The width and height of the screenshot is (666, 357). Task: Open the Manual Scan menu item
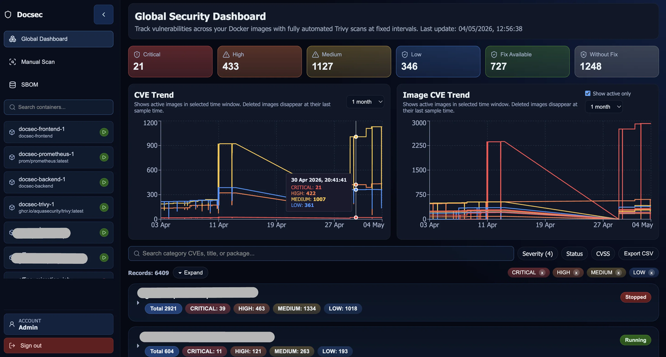point(58,62)
